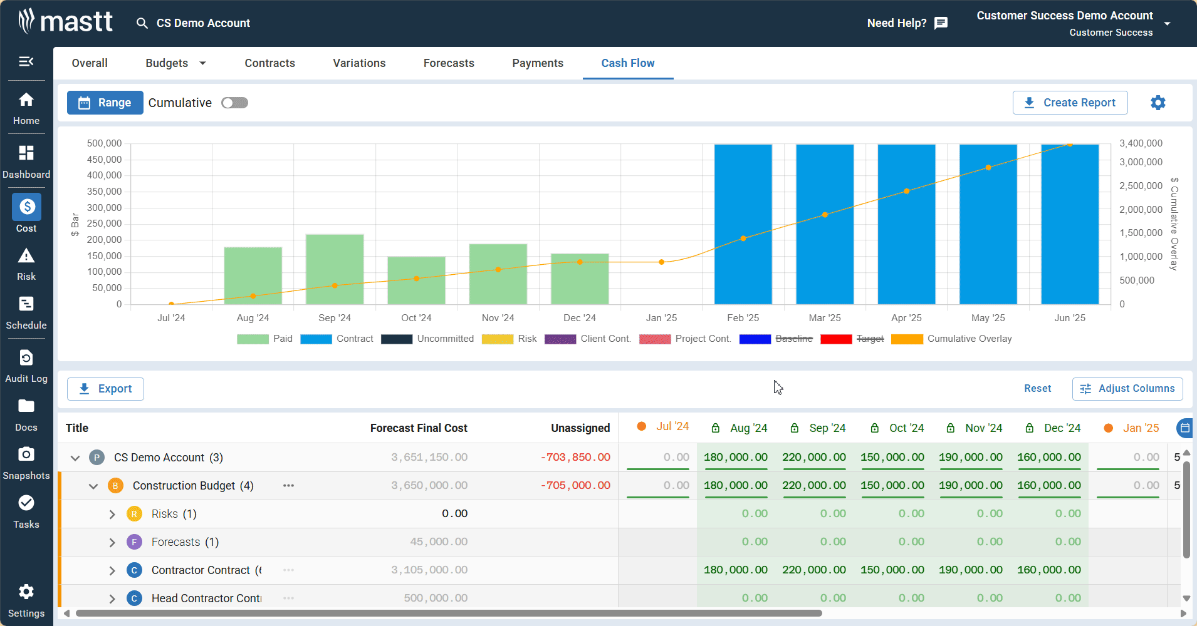Screen dimensions: 1197x626
Task: Open Snapshots from the sidebar
Action: 26,463
